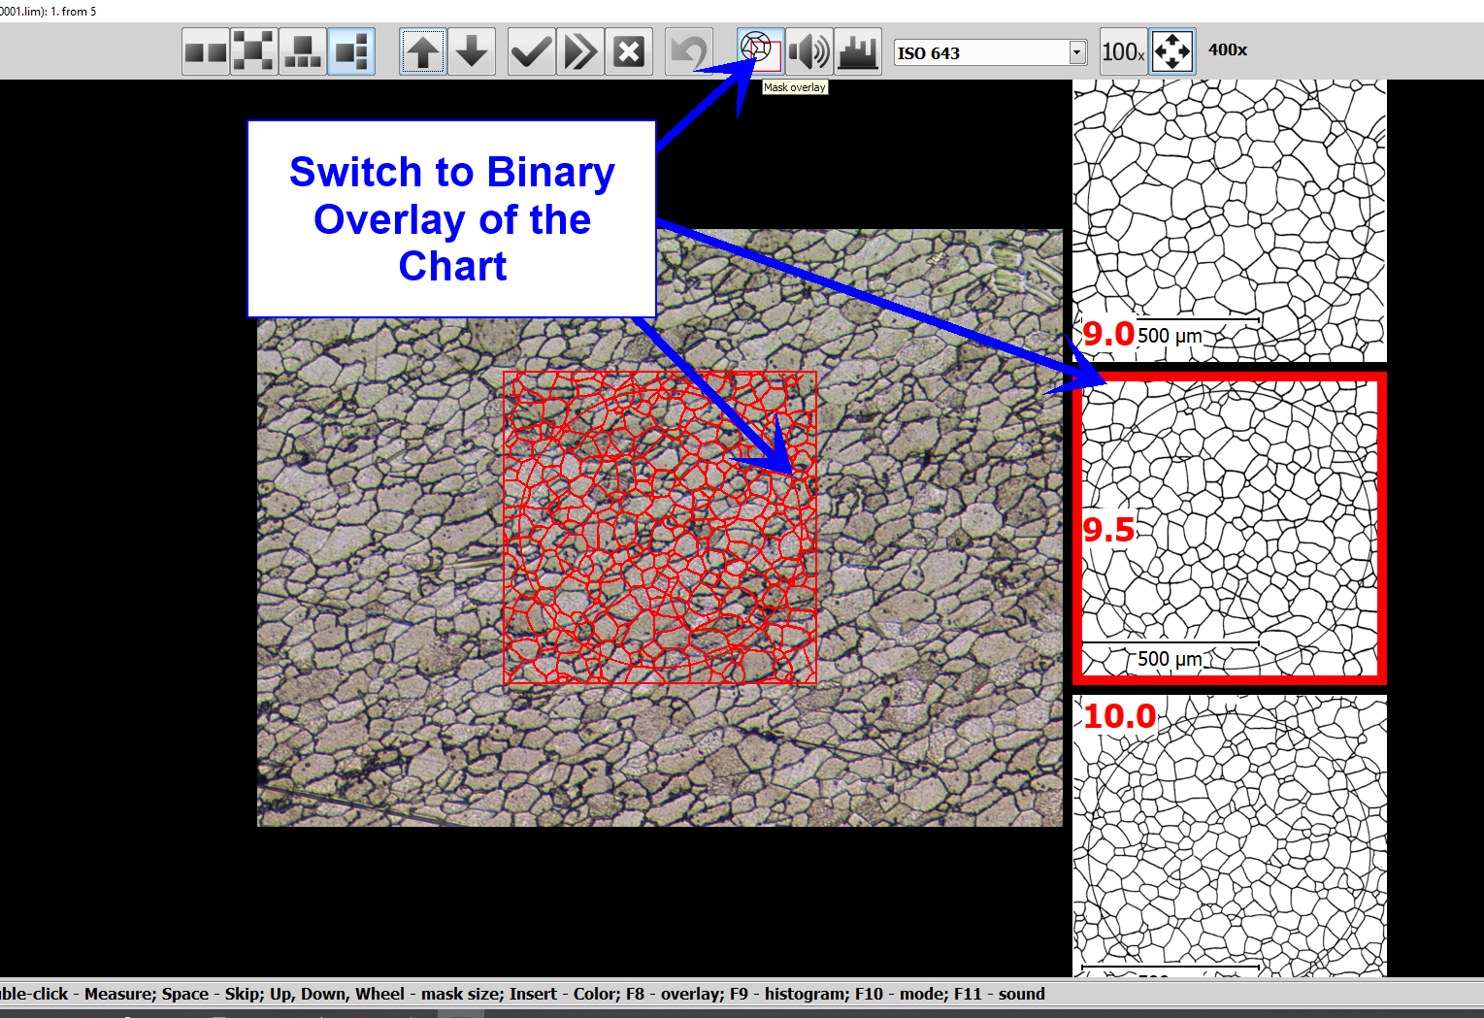The height and width of the screenshot is (1018, 1484).
Task: Open the ISO 643 standard dropdown
Action: point(980,52)
